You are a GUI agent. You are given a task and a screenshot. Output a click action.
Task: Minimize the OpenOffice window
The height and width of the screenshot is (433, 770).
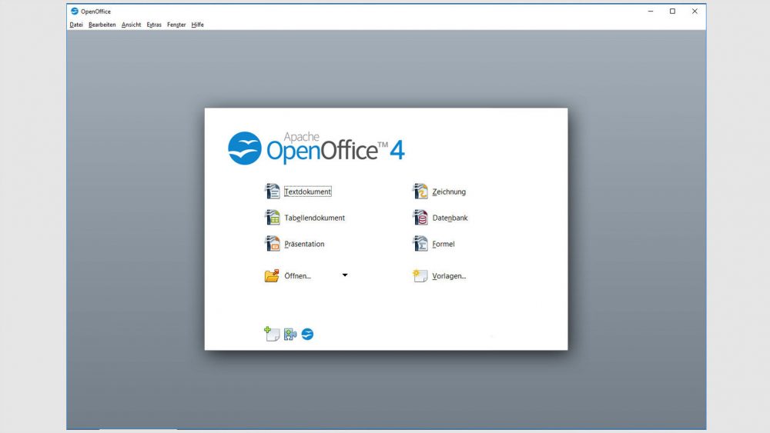pyautogui.click(x=650, y=12)
